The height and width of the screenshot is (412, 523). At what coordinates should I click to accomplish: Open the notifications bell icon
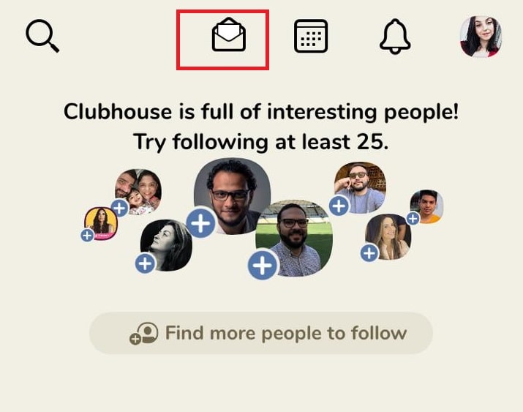click(395, 36)
